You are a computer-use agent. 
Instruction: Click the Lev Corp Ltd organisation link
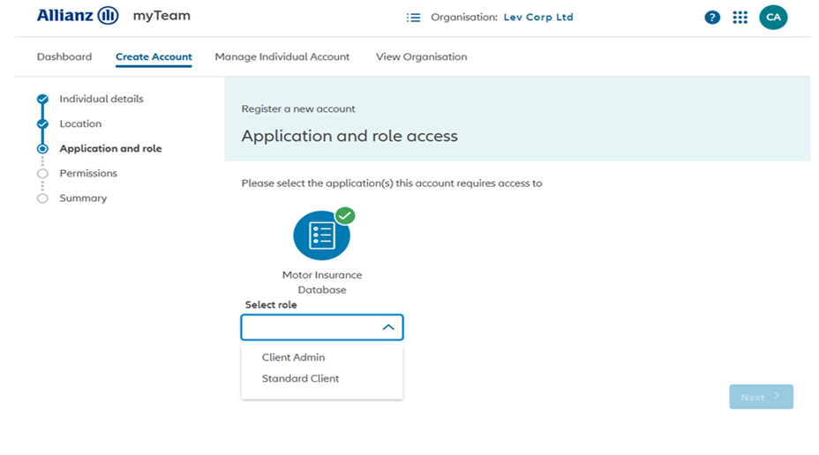pos(538,18)
